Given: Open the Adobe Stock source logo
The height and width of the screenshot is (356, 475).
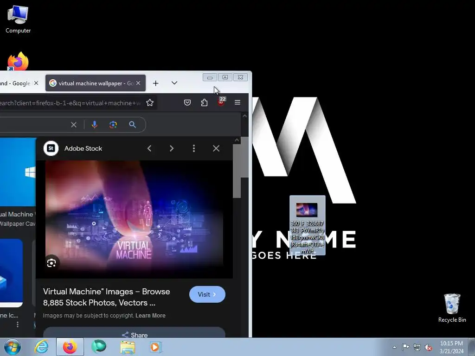Looking at the screenshot, I should point(51,148).
